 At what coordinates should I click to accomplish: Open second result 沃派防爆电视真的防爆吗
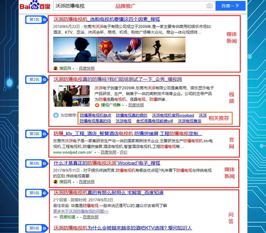118,79
